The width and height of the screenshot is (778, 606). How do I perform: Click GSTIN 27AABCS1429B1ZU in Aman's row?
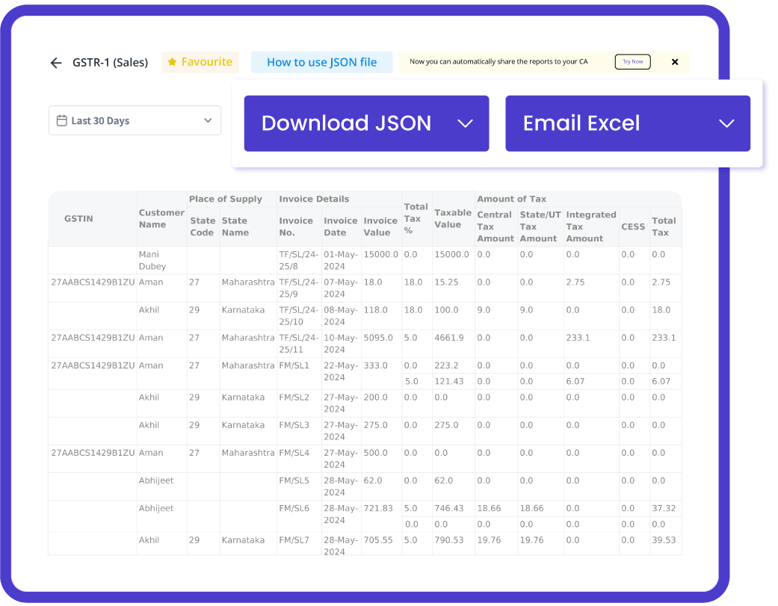point(91,282)
